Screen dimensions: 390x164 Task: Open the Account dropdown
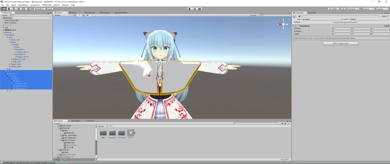pyautogui.click(x=353, y=9)
